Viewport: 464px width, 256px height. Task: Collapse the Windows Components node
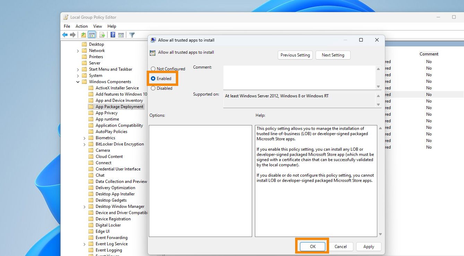[x=78, y=82]
